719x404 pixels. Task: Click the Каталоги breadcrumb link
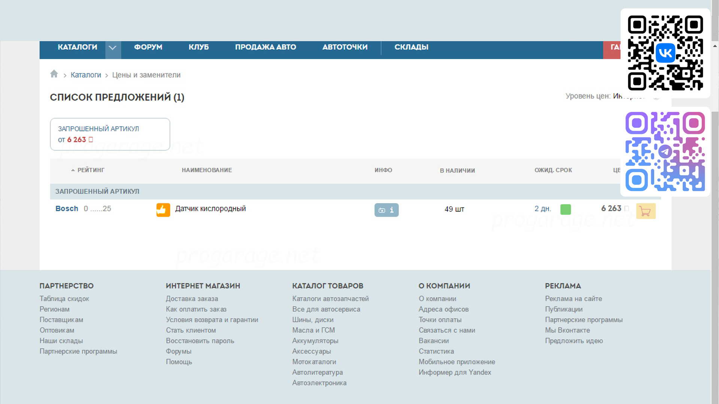click(x=86, y=75)
